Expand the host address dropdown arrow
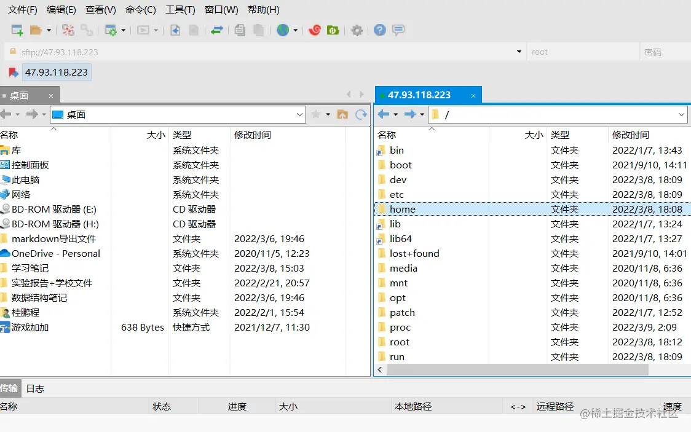Screen dimensions: 691x432 click(519, 52)
